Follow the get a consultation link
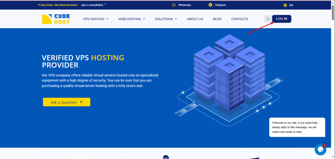The height and width of the screenshot is (159, 335). coord(94,5)
